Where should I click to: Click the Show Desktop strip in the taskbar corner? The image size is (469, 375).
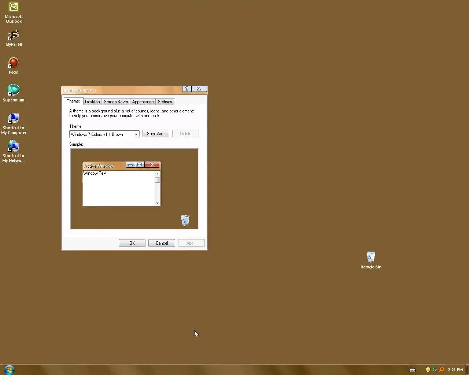pos(467,370)
